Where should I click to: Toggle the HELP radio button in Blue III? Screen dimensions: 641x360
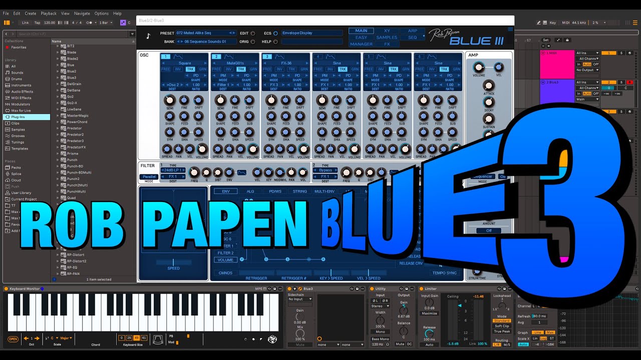click(x=275, y=41)
